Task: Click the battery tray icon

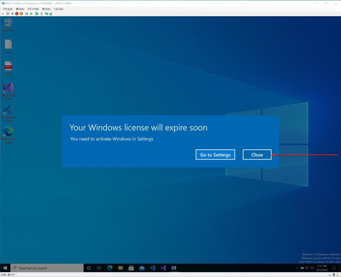Action: [302, 268]
